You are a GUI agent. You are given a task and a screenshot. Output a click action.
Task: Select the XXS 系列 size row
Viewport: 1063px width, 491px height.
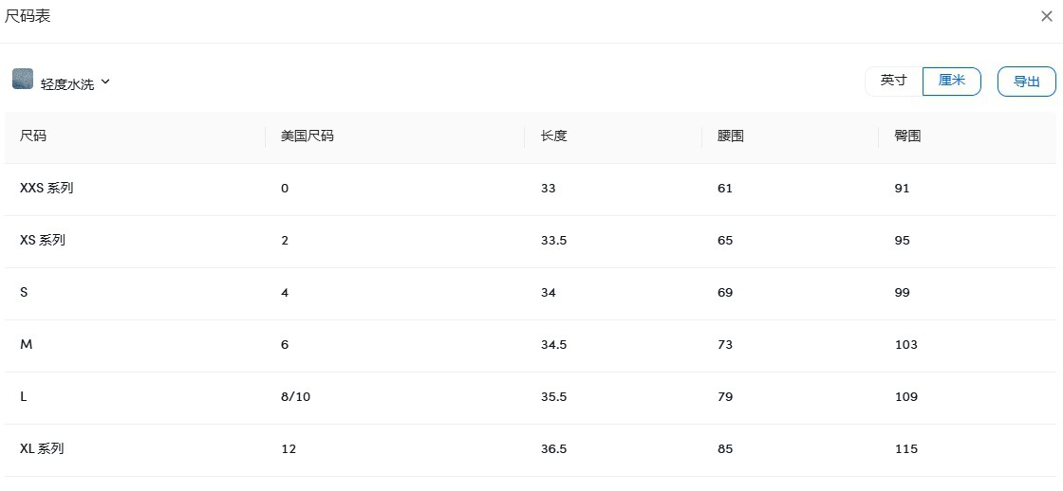[x=47, y=188]
